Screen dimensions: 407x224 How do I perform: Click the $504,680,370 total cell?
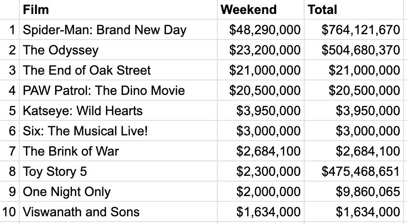coord(353,50)
